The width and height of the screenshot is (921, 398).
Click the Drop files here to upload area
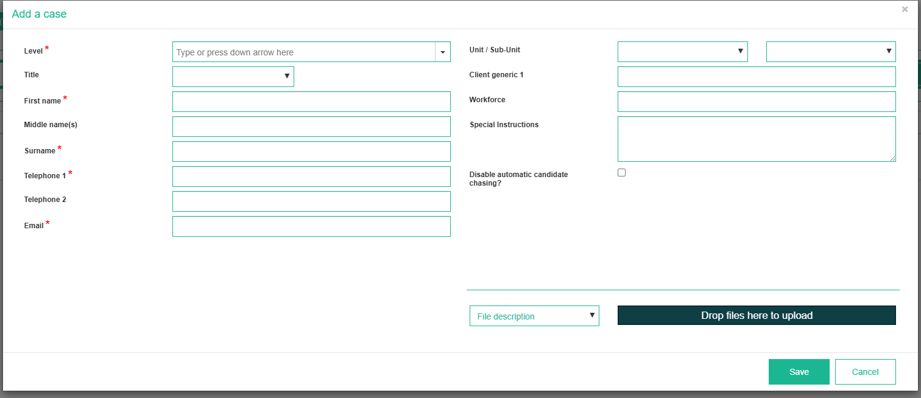tap(757, 315)
